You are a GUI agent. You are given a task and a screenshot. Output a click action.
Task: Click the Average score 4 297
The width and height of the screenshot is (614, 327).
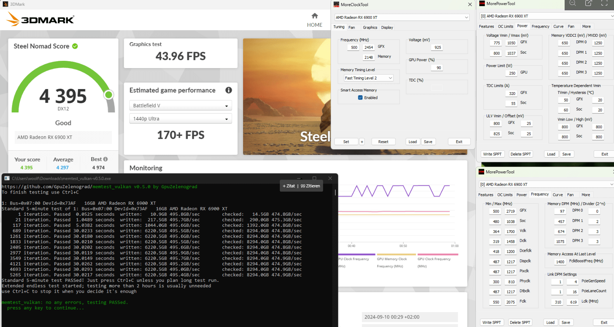point(63,168)
